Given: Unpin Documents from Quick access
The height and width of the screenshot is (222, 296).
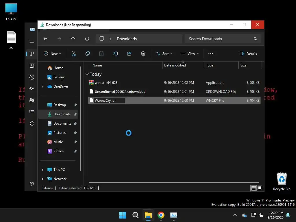Looking at the screenshot, I should tap(75, 123).
